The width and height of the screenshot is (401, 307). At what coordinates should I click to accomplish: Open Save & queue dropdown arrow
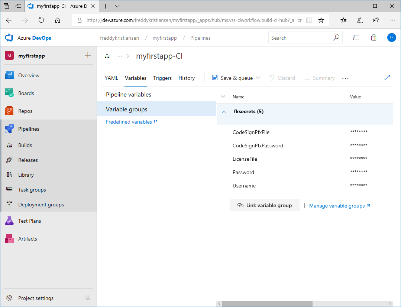(258, 78)
